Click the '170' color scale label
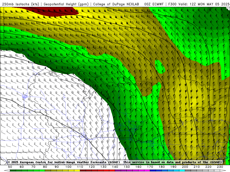 [150, 167]
